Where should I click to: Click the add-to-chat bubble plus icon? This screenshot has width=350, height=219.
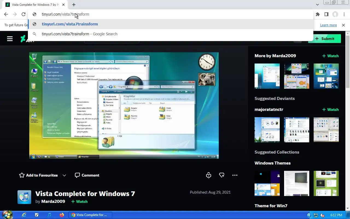click(x=222, y=175)
